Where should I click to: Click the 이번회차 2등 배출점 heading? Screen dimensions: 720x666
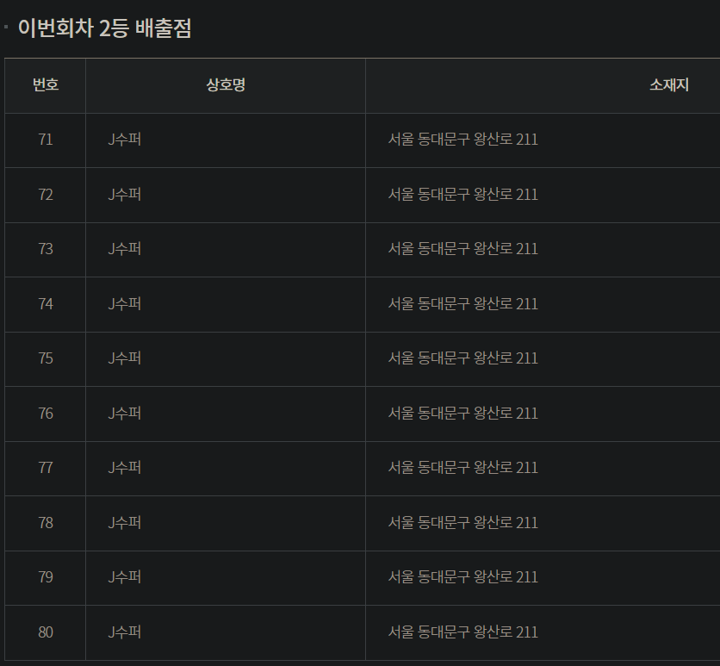click(x=104, y=28)
